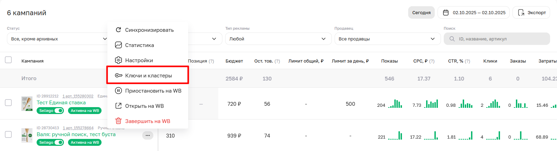Click the trash icon for Завершить на WB
Screen dimensions: 557x151
click(x=118, y=121)
